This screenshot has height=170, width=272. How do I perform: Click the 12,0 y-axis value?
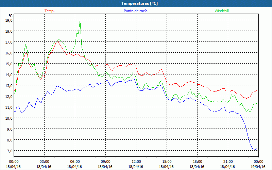9,97
